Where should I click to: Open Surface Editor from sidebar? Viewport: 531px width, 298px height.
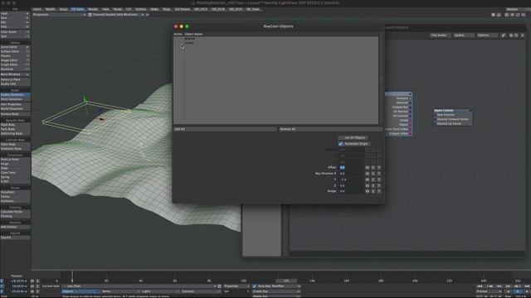[15, 51]
